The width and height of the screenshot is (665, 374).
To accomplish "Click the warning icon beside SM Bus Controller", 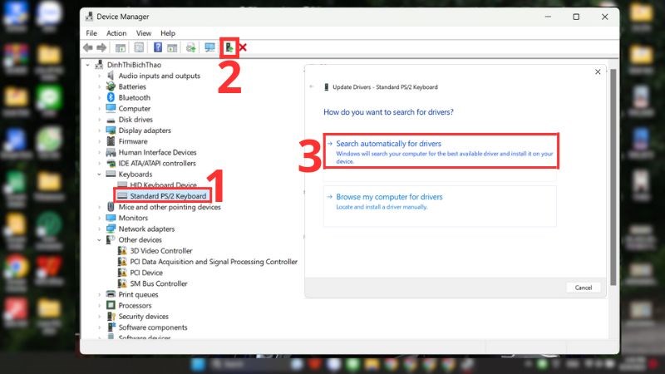I will [122, 283].
